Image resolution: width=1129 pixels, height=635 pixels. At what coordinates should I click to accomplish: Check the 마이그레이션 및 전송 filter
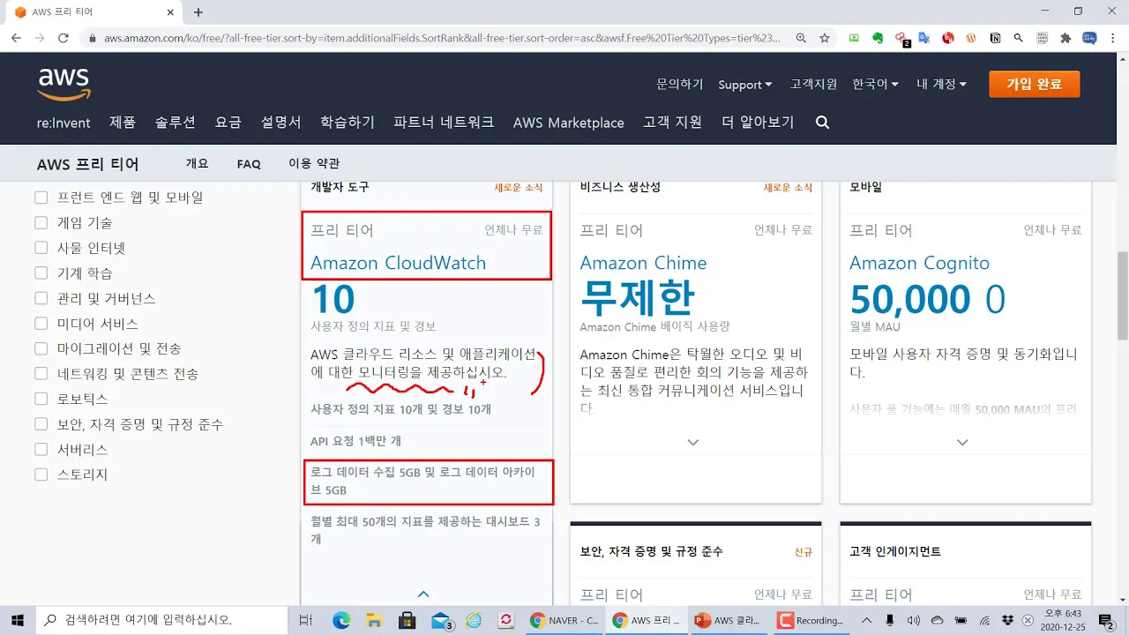[x=41, y=348]
